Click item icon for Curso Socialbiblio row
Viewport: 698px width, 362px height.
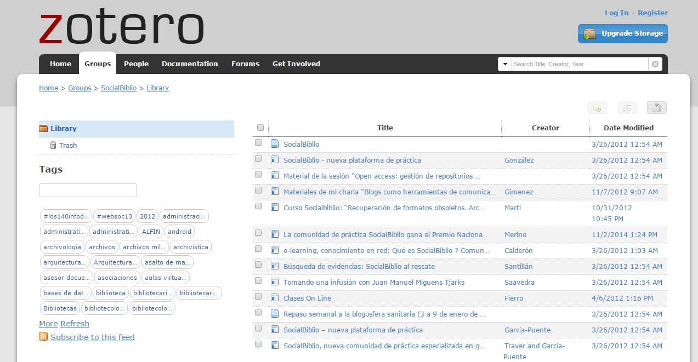point(275,208)
